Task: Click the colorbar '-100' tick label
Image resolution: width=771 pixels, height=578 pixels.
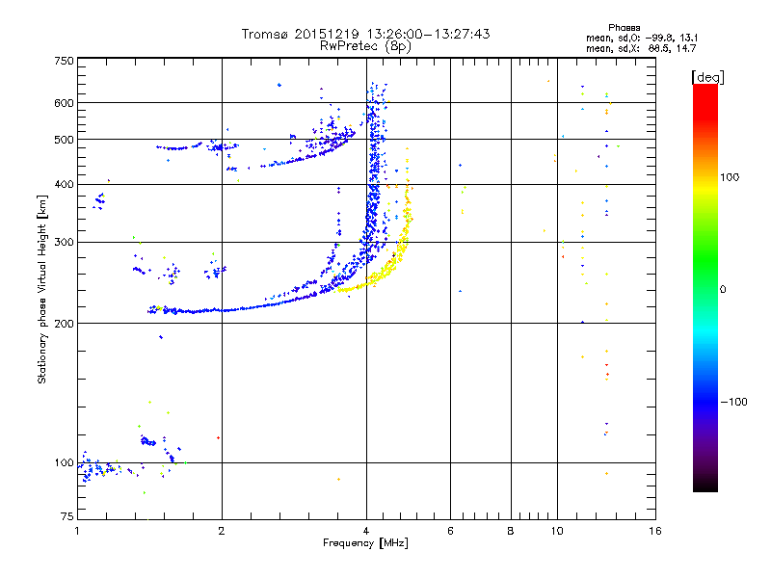Action: pyautogui.click(x=734, y=402)
